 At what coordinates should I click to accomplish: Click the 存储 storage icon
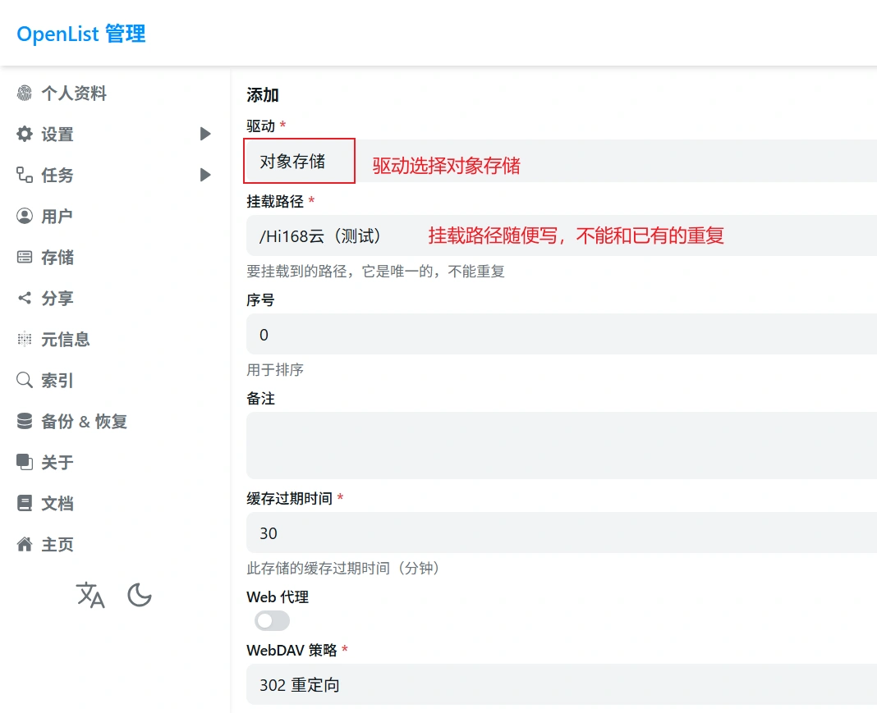(x=25, y=258)
